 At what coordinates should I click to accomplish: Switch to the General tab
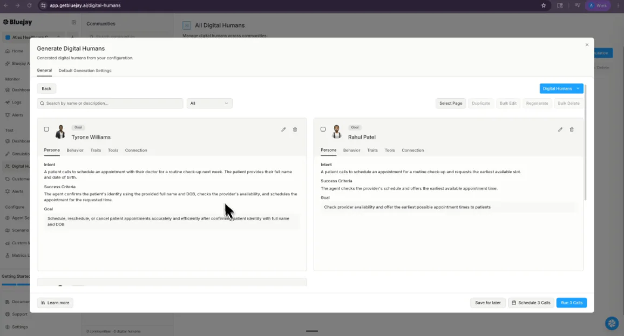pos(44,70)
